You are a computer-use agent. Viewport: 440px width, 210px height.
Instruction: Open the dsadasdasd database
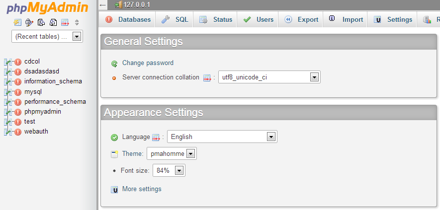point(42,71)
